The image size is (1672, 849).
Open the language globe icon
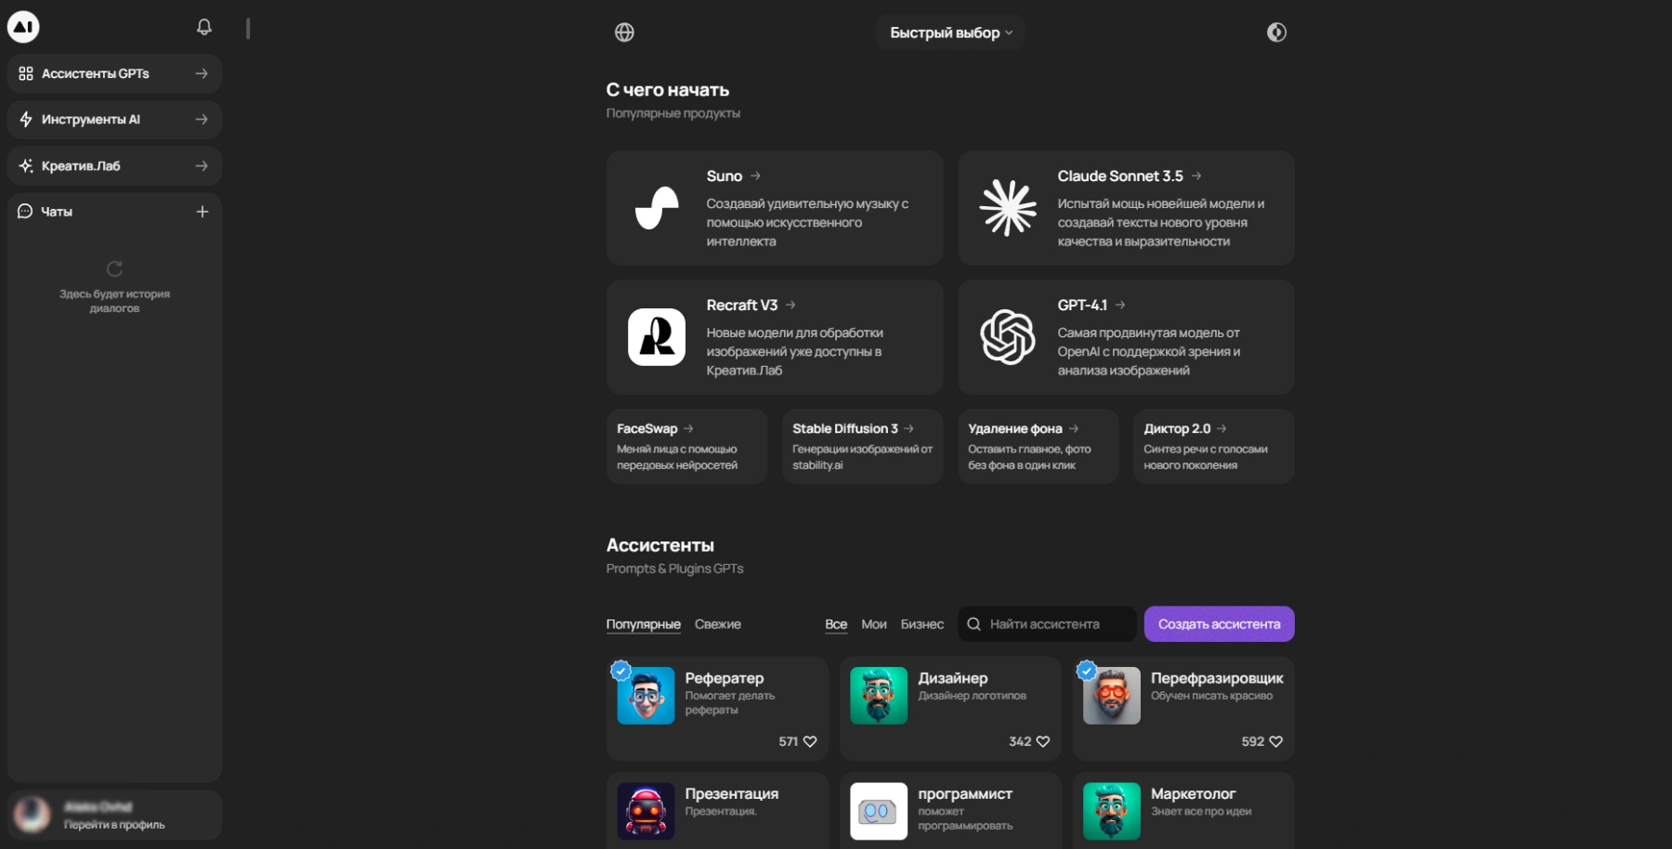(x=624, y=33)
